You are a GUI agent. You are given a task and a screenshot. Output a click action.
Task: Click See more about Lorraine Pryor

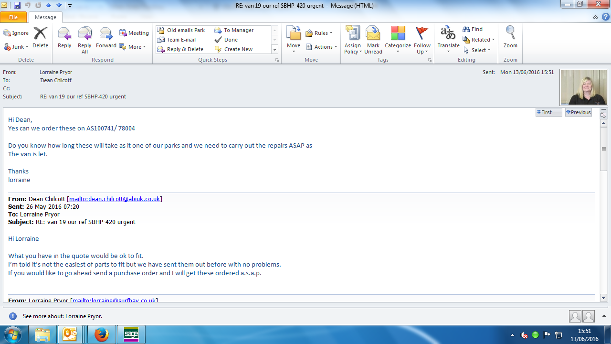click(63, 316)
